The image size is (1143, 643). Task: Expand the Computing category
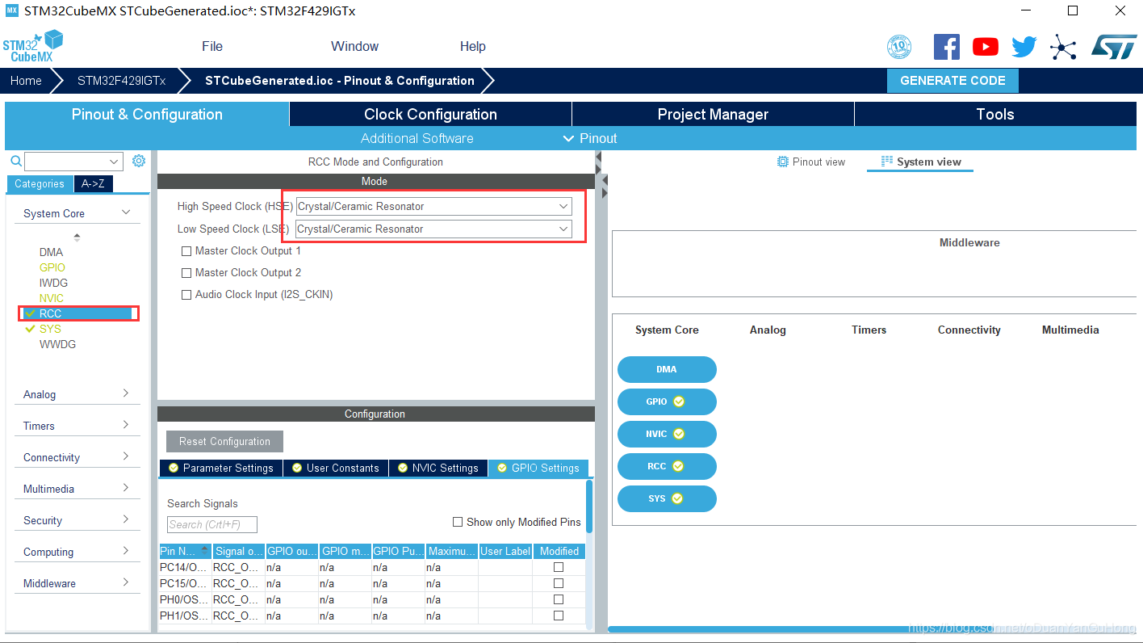tap(126, 551)
